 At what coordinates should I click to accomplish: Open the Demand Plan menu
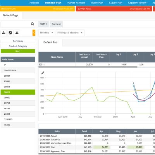click(x=53, y=3)
